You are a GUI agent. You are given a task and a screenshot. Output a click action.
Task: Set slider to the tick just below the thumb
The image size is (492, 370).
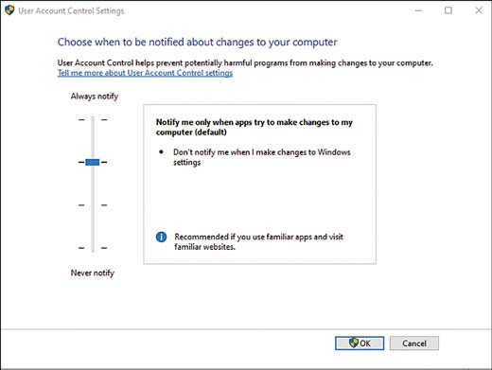pyautogui.click(x=93, y=205)
